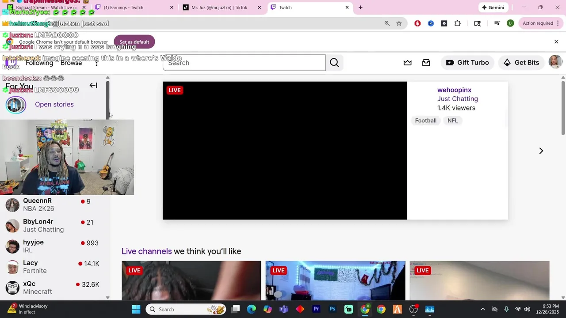Focus the Twitch search field
The width and height of the screenshot is (566, 318).
click(244, 63)
